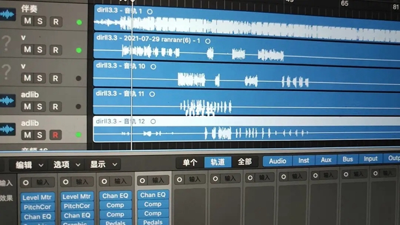Select the 音轨 11 audio region

click(246, 102)
